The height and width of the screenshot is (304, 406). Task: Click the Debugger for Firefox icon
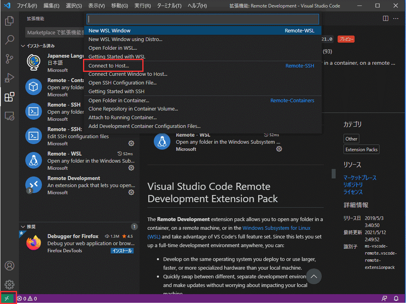coord(33,242)
